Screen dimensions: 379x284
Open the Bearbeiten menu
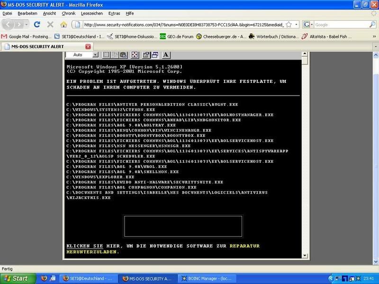(x=27, y=14)
